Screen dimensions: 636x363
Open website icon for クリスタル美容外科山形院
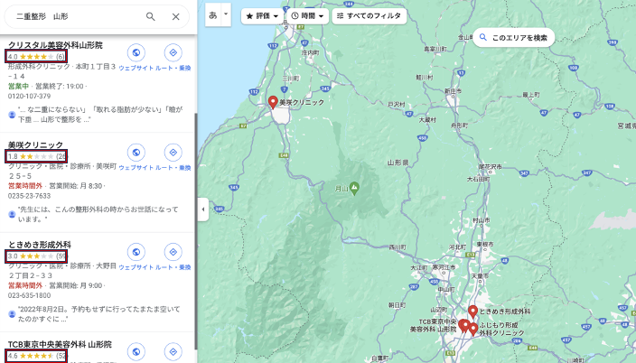[x=136, y=52]
